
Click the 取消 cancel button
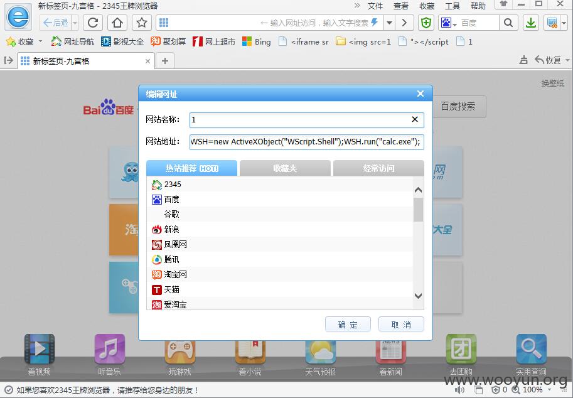coord(401,324)
